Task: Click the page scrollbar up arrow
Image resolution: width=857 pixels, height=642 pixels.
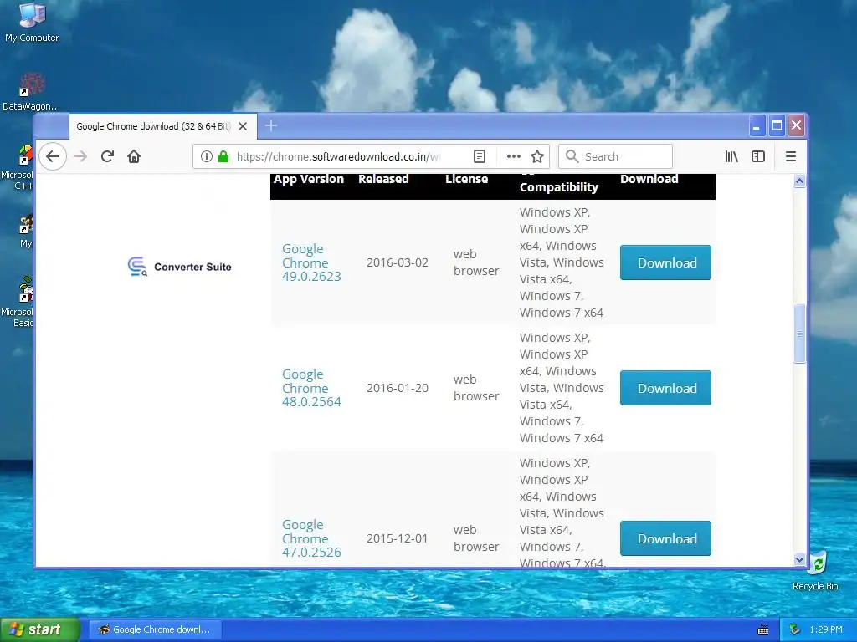Action: (x=799, y=181)
